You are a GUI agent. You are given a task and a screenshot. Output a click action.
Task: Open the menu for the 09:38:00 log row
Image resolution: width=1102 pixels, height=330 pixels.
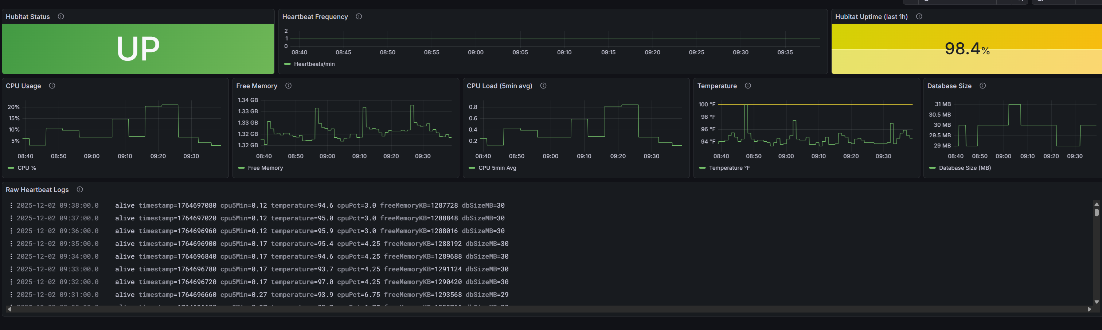pyautogui.click(x=11, y=205)
